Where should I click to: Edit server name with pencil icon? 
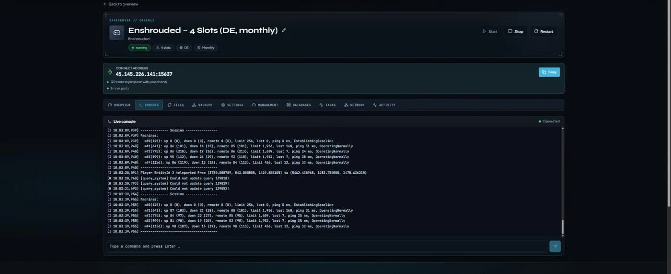pos(284,30)
